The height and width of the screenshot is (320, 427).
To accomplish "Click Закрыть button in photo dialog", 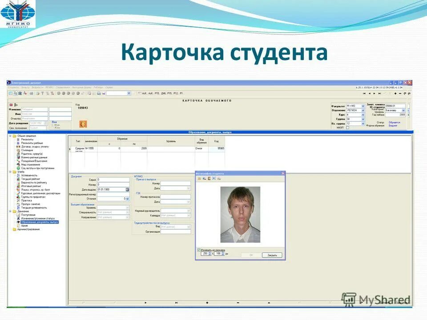I will [x=272, y=255].
